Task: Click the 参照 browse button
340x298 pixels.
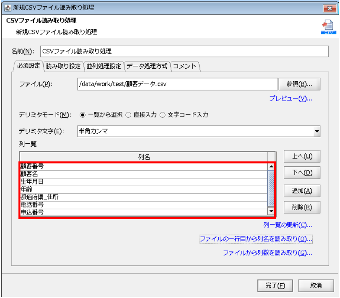Action: [300, 84]
